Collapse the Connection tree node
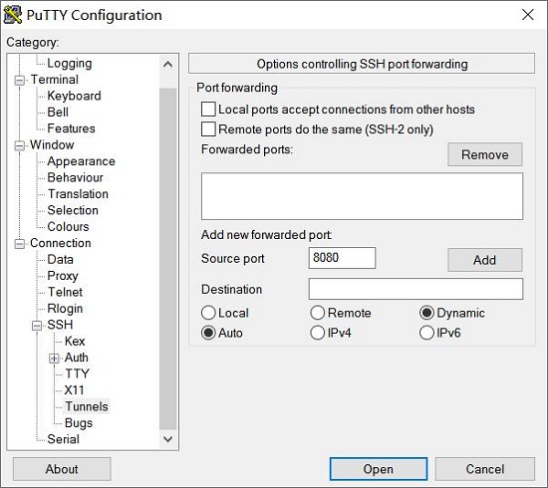The height and width of the screenshot is (488, 548). click(x=20, y=244)
